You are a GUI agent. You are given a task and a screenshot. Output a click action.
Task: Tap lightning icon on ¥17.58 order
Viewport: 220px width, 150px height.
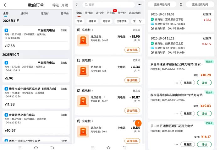click(6, 30)
